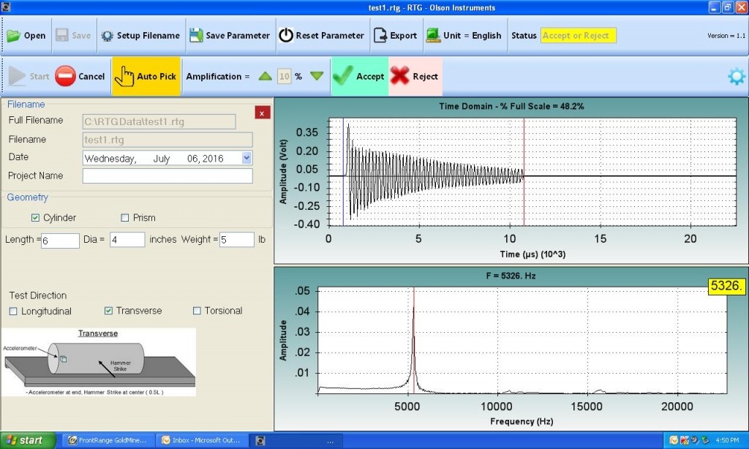Decrease amplification with the red down arrow
The width and height of the screenshot is (749, 449).
pyautogui.click(x=317, y=75)
